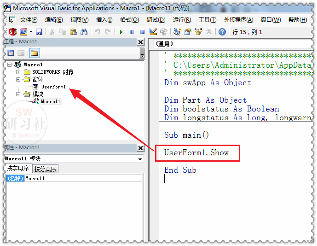This screenshot has height=246, width=317.
Task: Click the Sub main() code line
Action: click(186, 135)
